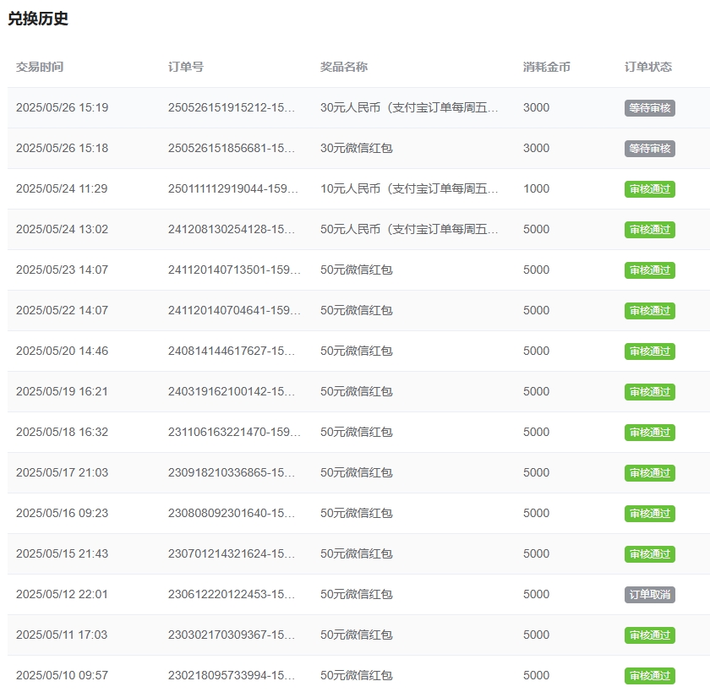
Task: Select order number 250111112919044-159...
Action: [233, 188]
